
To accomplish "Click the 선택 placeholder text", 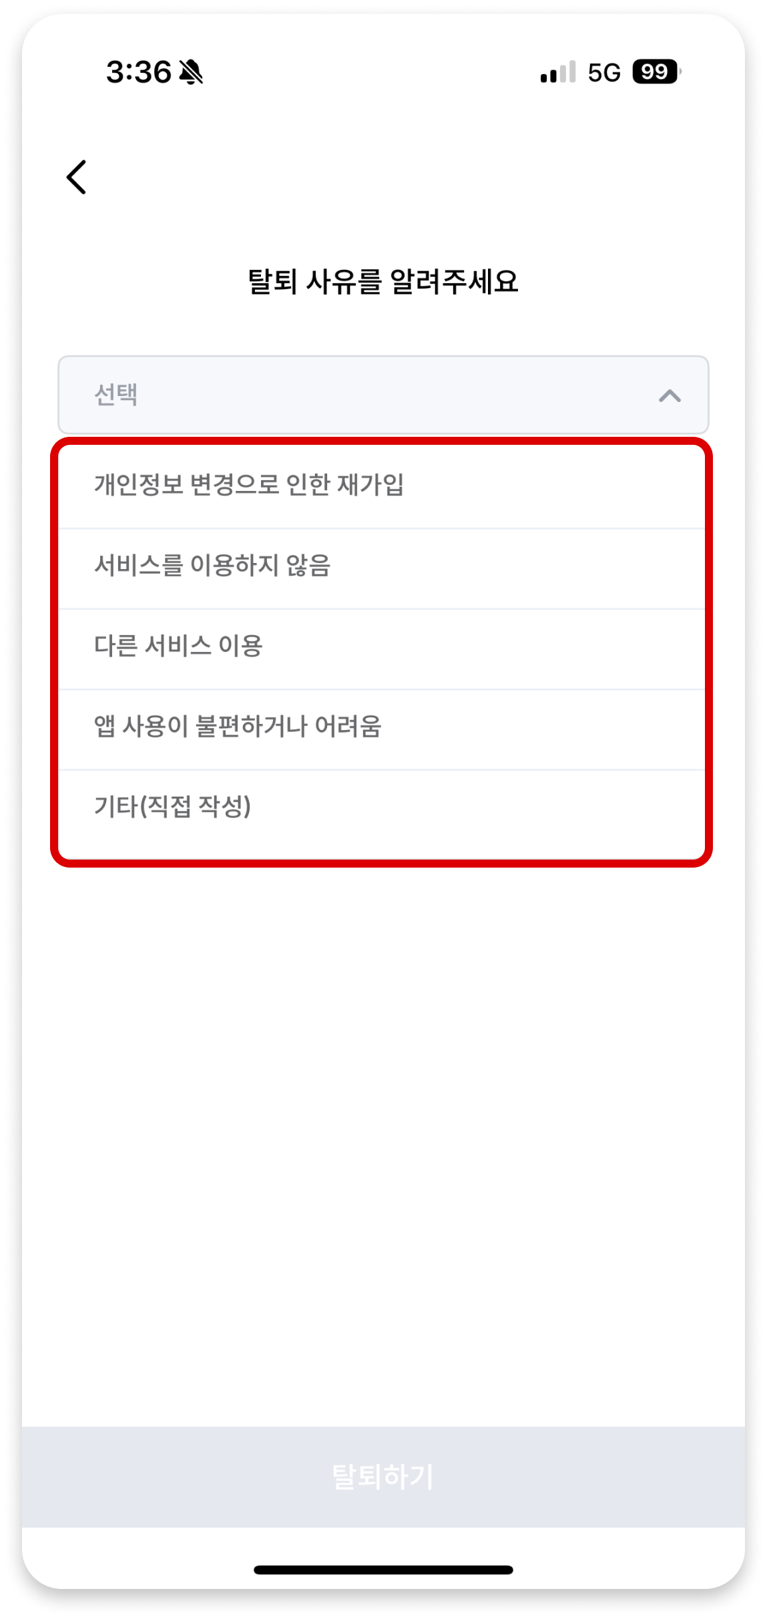I will [x=116, y=395].
